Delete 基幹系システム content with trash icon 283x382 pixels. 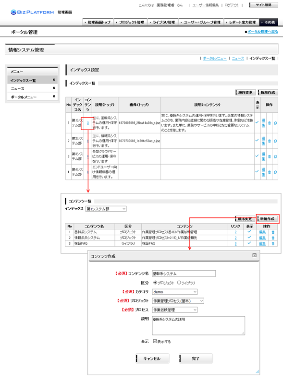point(273,232)
